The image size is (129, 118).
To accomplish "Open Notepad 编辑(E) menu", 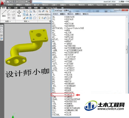I will [x=63, y=14].
